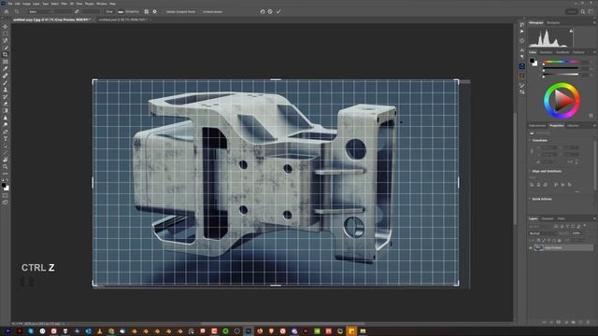The width and height of the screenshot is (598, 336).
Task: Select the Clone Stamp tool
Action: 6,90
